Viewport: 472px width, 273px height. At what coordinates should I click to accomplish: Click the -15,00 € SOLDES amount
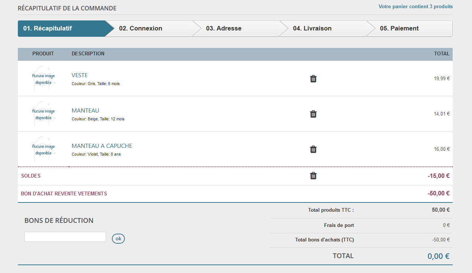click(439, 176)
